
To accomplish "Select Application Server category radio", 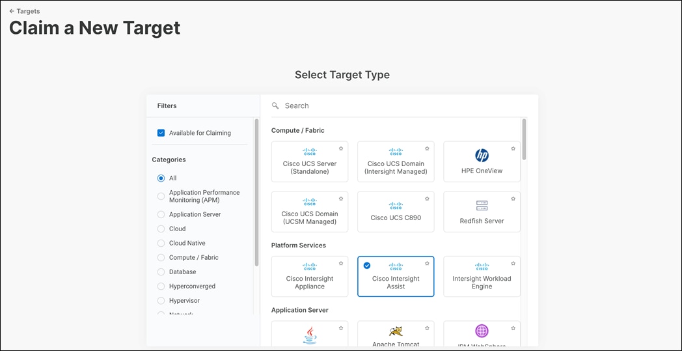I will click(161, 215).
